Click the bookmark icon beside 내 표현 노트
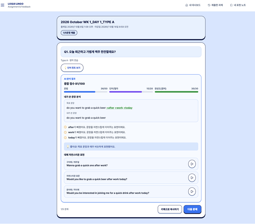Viewport: 255px width, 224px height. pos(231,5)
